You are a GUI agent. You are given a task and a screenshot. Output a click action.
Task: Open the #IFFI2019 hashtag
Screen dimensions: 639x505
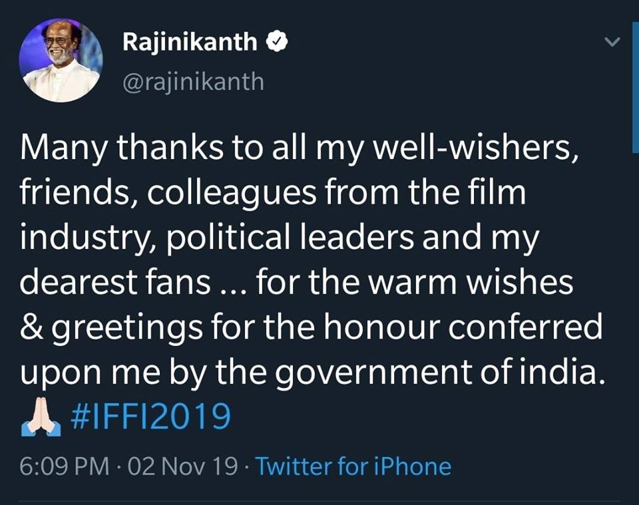click(x=151, y=417)
